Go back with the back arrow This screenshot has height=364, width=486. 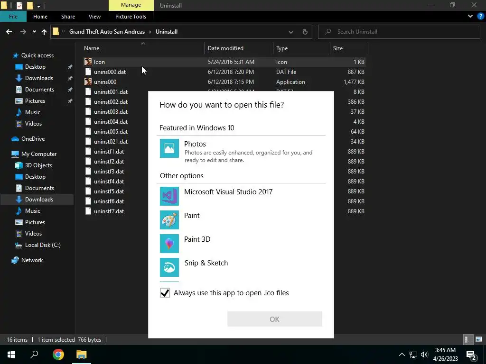click(x=9, y=32)
